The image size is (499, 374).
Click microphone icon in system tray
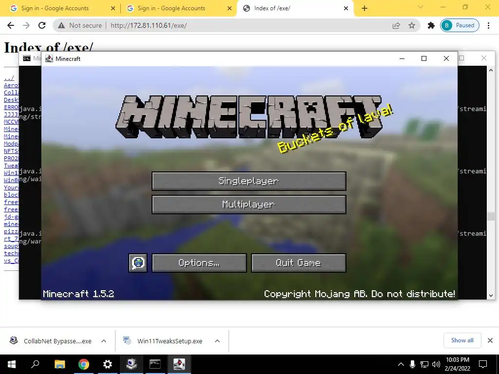click(412, 364)
